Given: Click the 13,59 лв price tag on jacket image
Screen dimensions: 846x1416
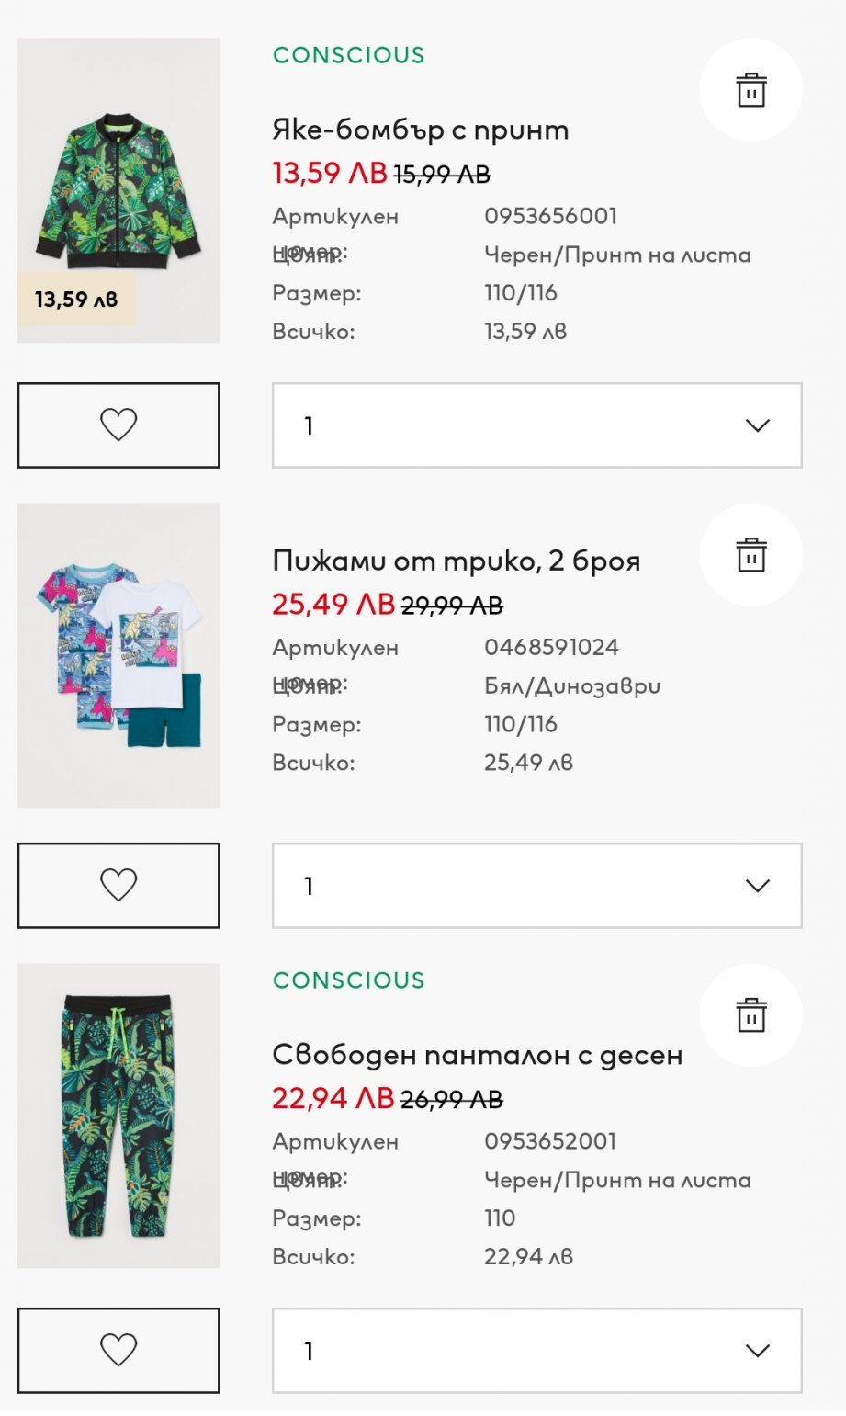Looking at the screenshot, I should (76, 300).
